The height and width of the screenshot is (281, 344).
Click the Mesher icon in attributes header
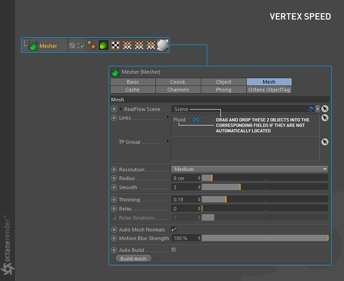pyautogui.click(x=115, y=72)
